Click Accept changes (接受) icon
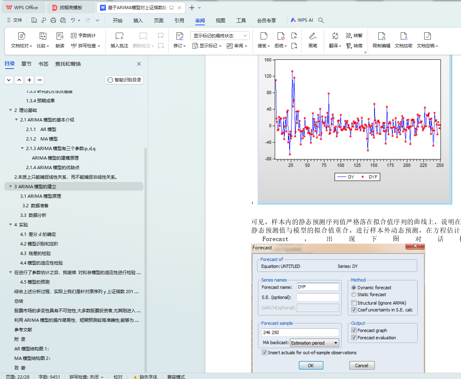 coord(264,36)
